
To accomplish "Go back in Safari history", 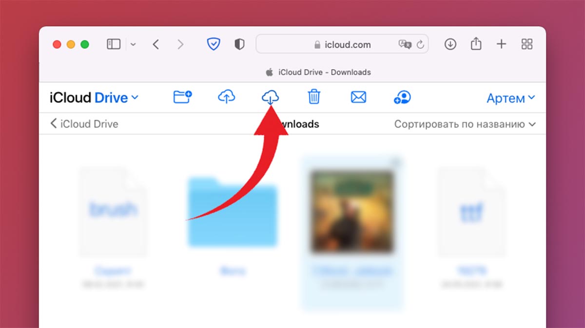I will (x=156, y=44).
